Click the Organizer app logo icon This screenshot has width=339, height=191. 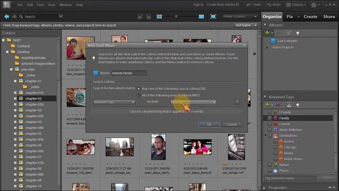point(6,5)
